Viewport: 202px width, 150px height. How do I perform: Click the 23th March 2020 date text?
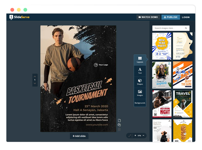96,106
